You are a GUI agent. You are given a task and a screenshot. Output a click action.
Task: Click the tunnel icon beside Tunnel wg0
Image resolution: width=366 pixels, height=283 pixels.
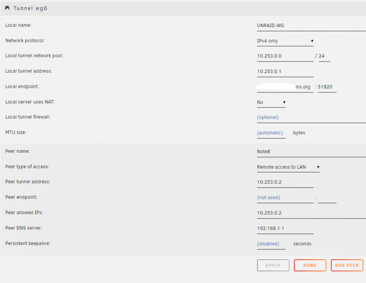pyautogui.click(x=7, y=8)
